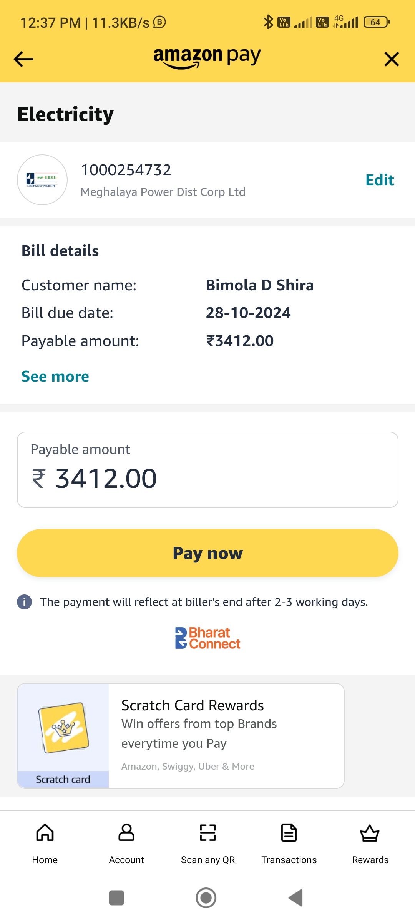The width and height of the screenshot is (415, 924).
Task: Tap the Bharat Connect logo
Action: coord(207,638)
